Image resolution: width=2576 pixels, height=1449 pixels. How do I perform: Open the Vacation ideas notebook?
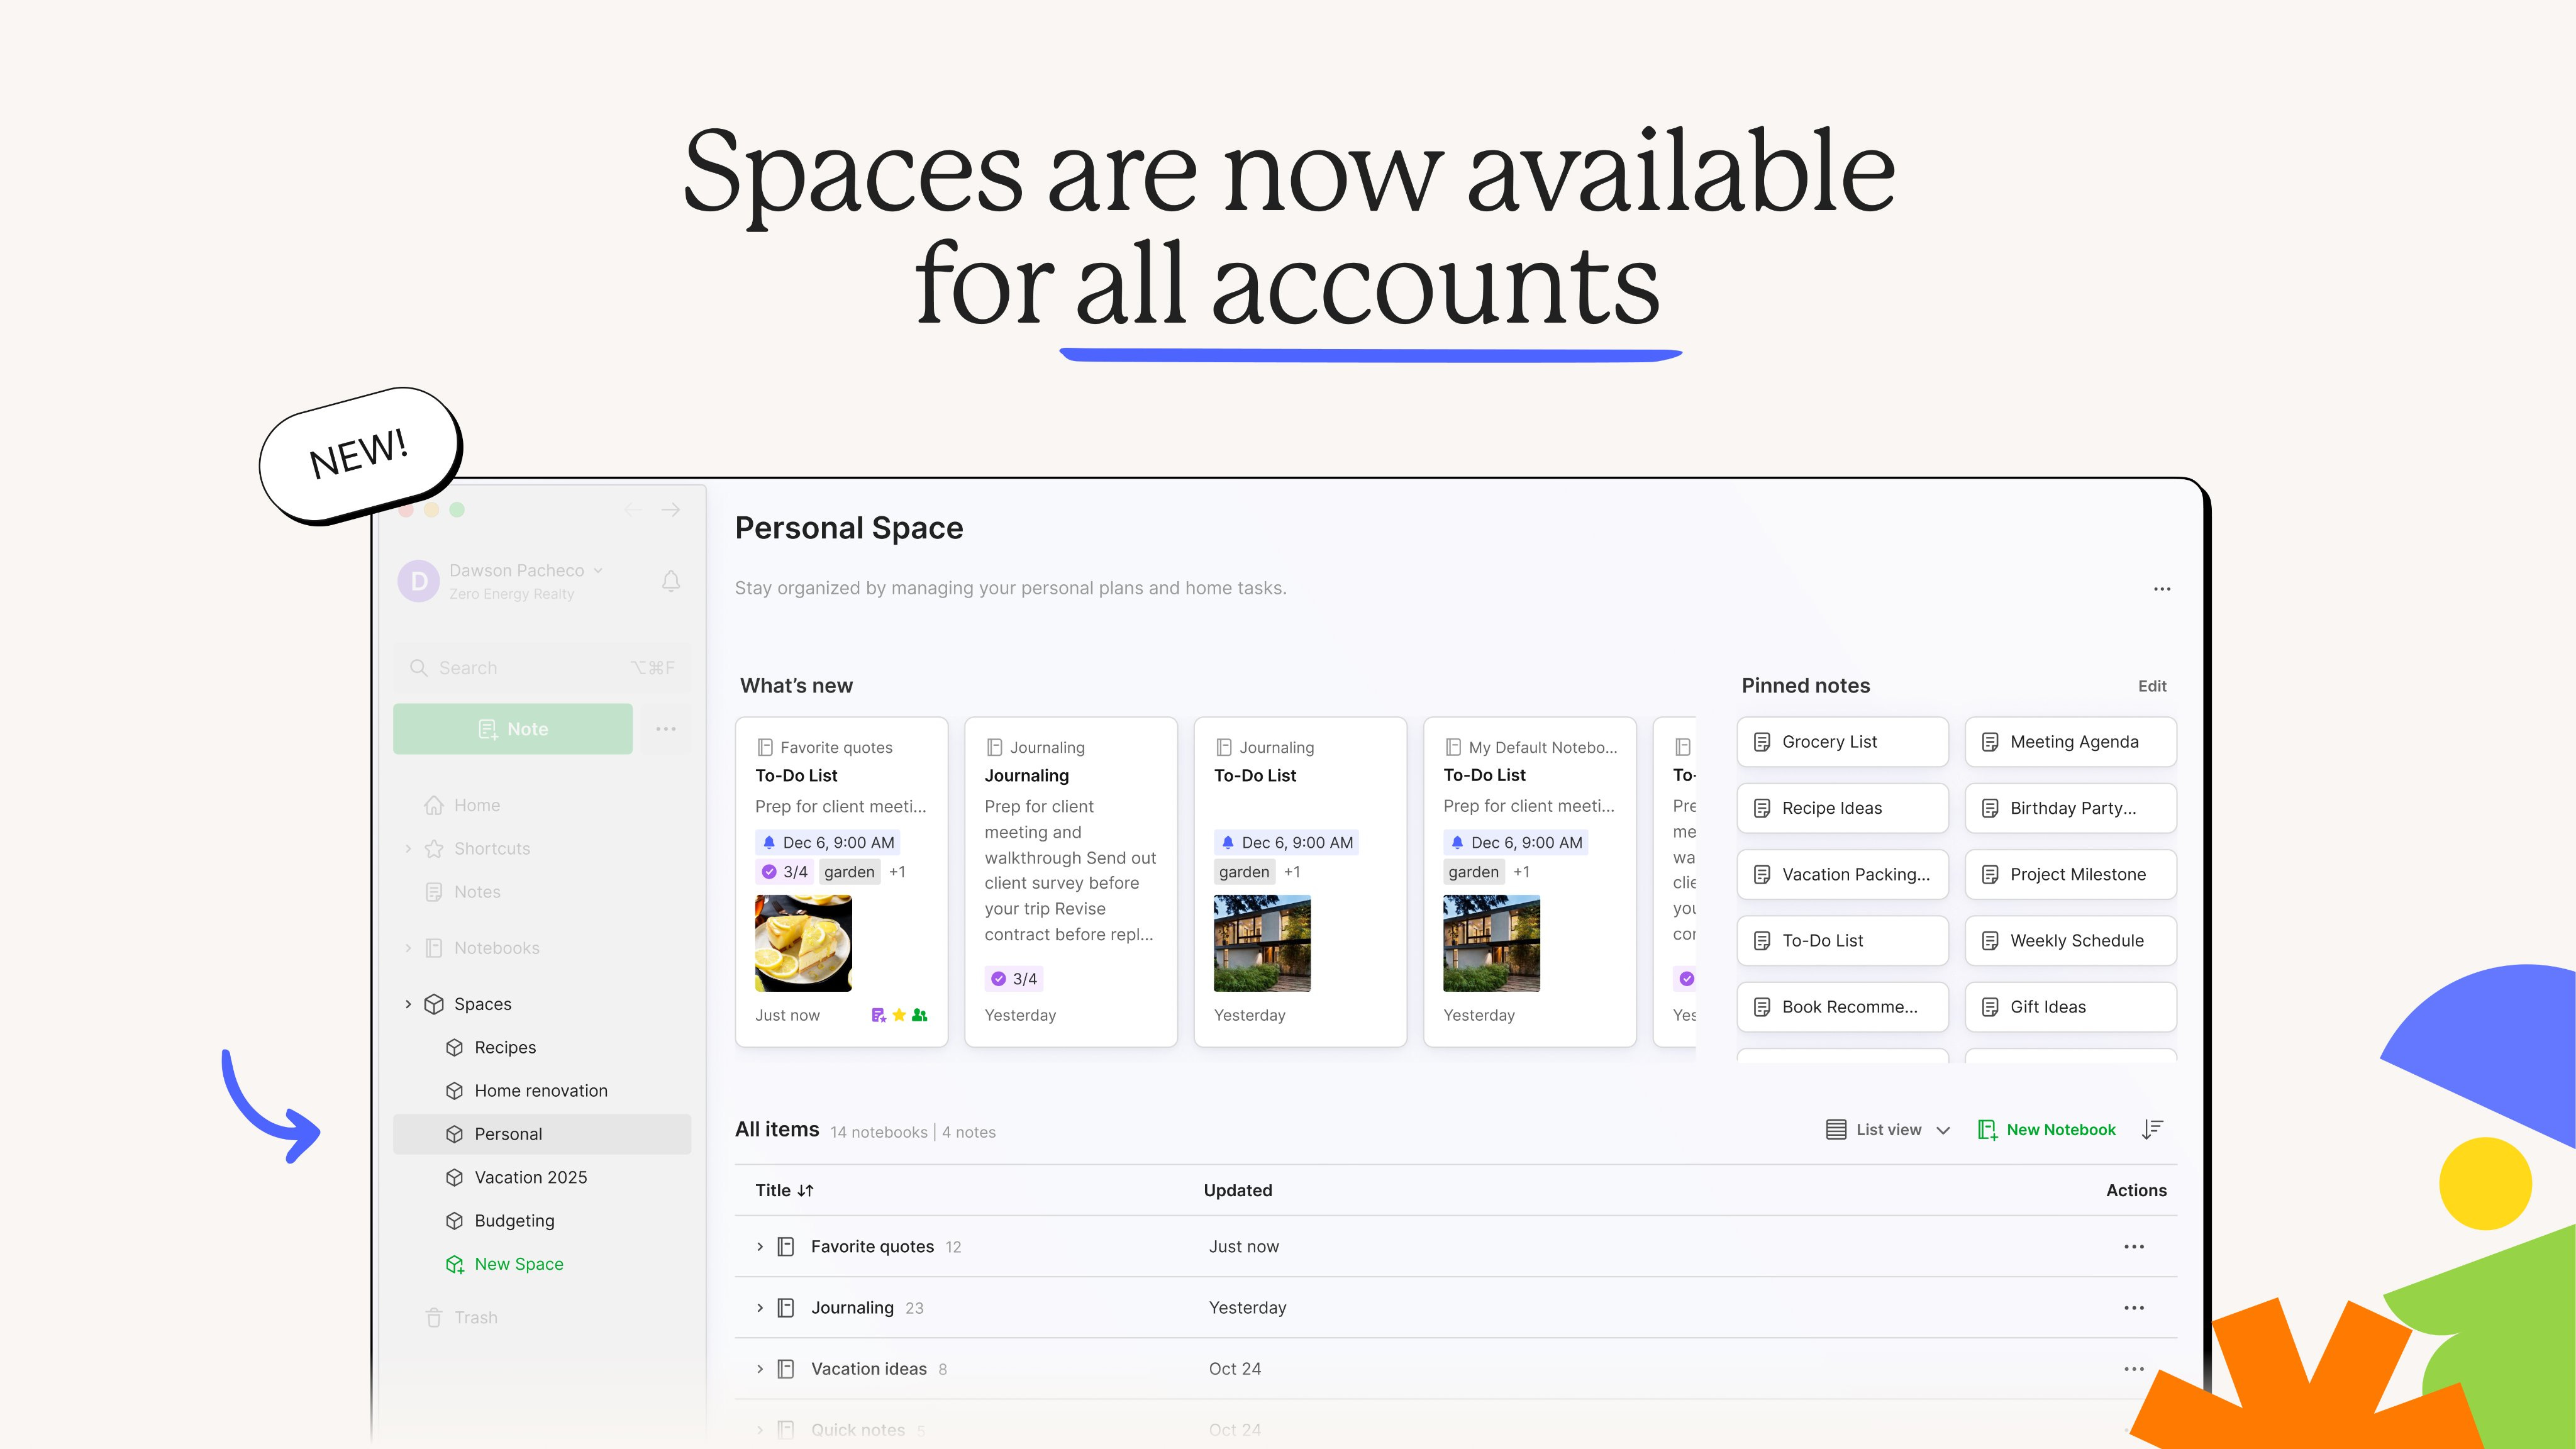coord(868,1369)
